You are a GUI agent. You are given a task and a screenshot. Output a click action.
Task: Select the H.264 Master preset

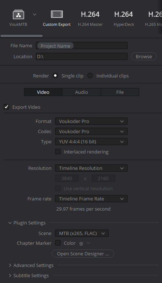(x=90, y=18)
